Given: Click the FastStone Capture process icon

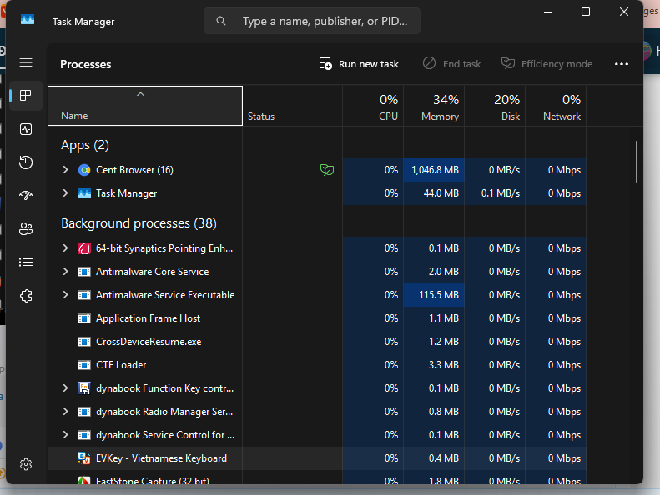Looking at the screenshot, I should [x=84, y=480].
